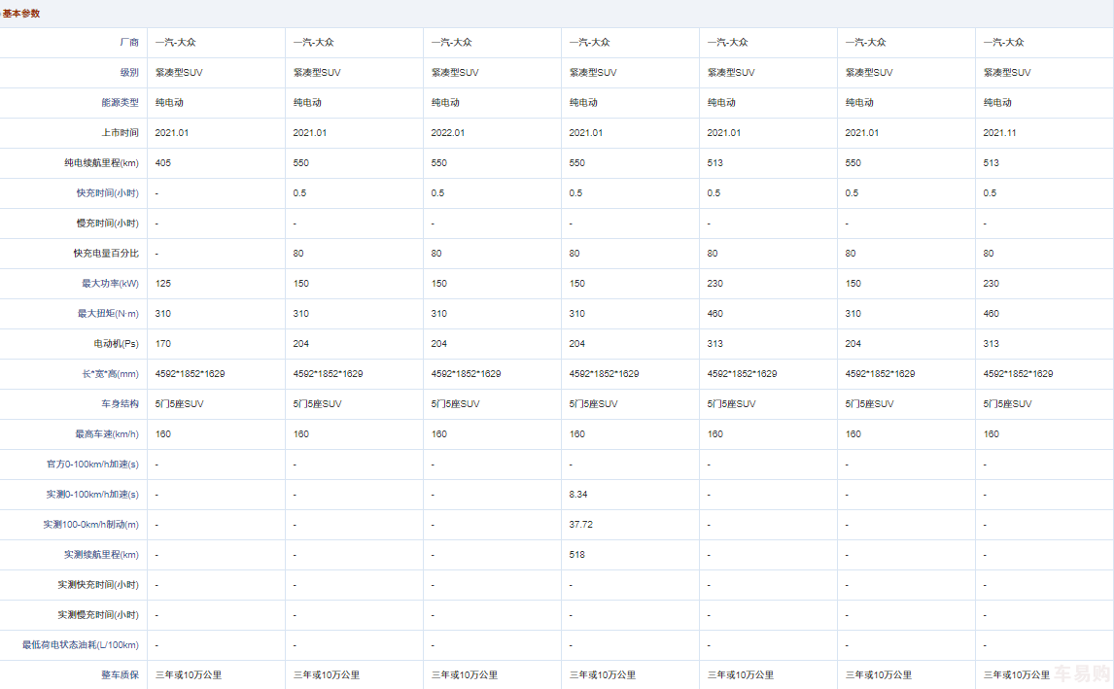Click the 8.34 measured acceleration value
Screen dimensions: 1114x689
pos(578,495)
